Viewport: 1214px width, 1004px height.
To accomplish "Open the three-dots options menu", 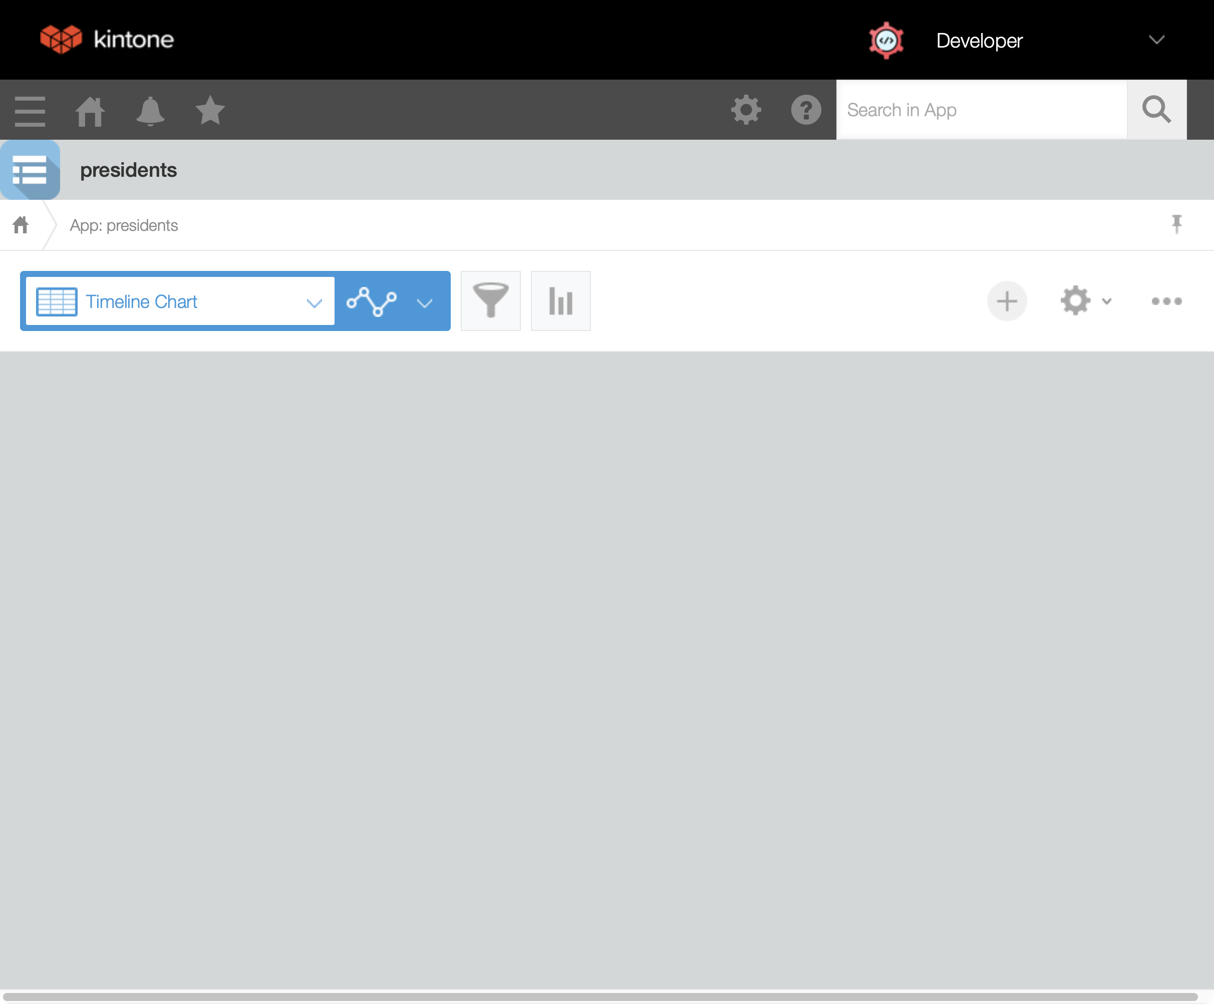I will click(1166, 301).
